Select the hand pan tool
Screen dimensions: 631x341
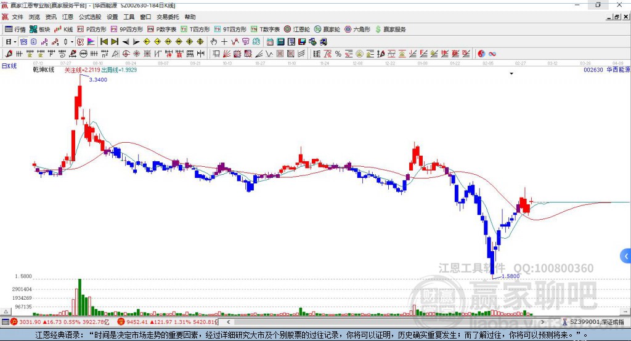pos(214,42)
